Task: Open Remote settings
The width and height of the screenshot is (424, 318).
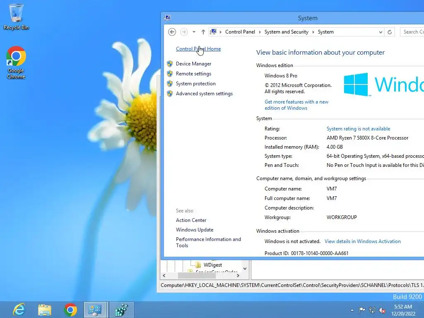Action: click(x=194, y=74)
